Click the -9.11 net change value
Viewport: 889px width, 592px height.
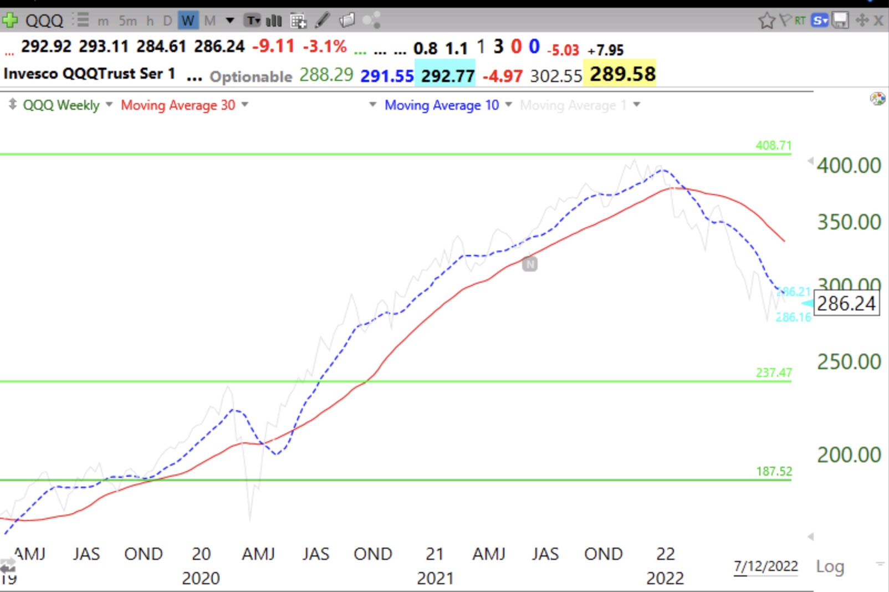pyautogui.click(x=273, y=46)
